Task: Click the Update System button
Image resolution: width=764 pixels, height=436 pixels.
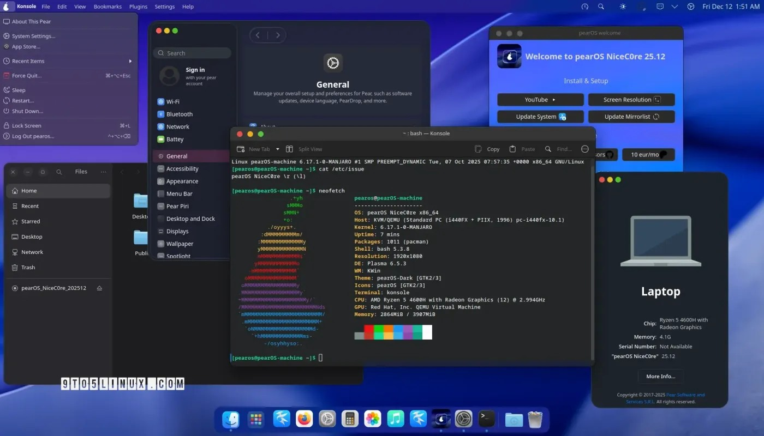Action: pyautogui.click(x=540, y=117)
